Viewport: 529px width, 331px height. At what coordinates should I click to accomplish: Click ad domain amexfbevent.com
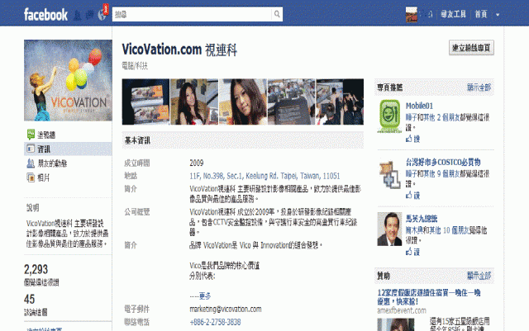click(x=402, y=310)
